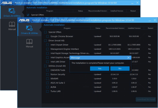The image size is (158, 108).
Task: Open the Manual book icon in background window
Action: coord(12,24)
